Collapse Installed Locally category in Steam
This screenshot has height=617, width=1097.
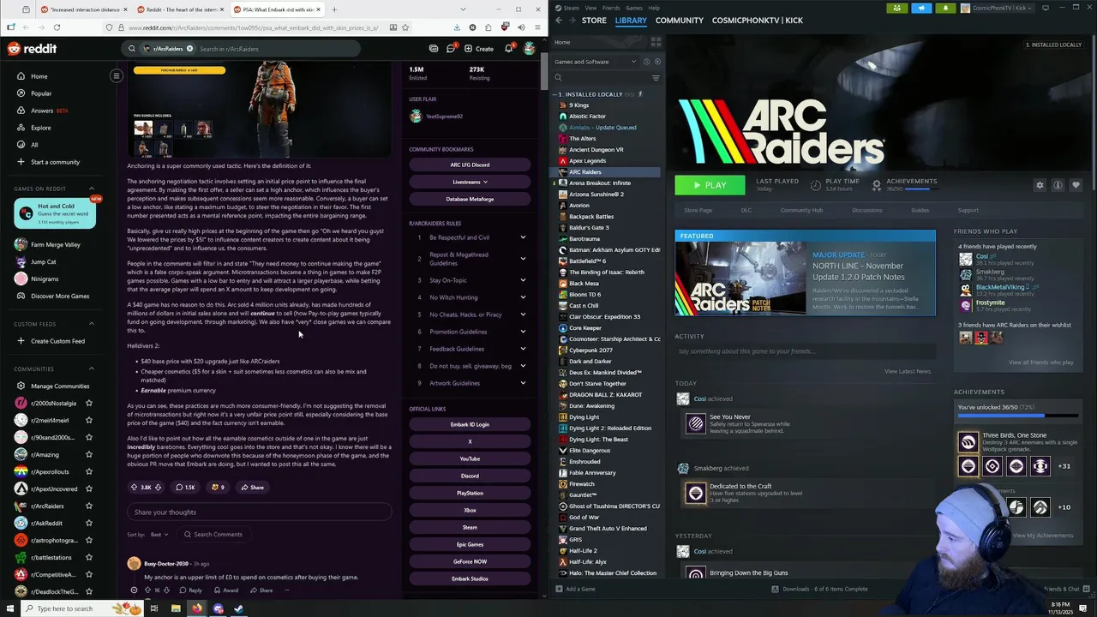click(556, 94)
